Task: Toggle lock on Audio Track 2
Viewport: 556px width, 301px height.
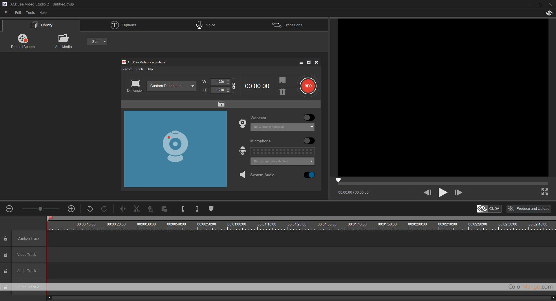Action: [x=6, y=287]
